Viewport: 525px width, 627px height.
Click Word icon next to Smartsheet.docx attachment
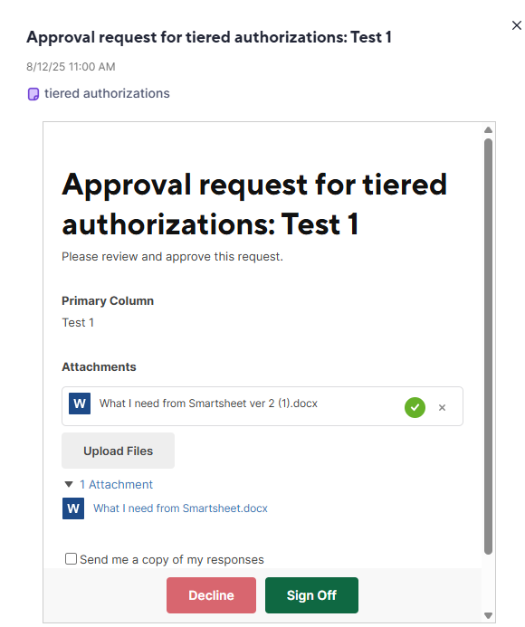click(73, 508)
